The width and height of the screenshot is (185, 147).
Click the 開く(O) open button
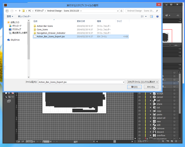pyautogui.click(x=134, y=87)
